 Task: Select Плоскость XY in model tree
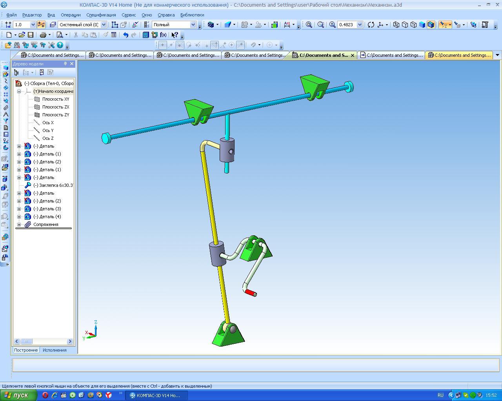[55, 99]
